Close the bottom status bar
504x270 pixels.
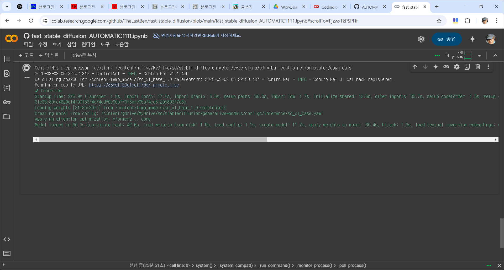pos(499,266)
